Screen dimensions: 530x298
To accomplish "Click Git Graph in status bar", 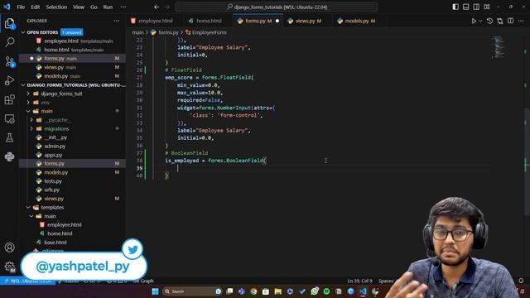I will (x=143, y=281).
